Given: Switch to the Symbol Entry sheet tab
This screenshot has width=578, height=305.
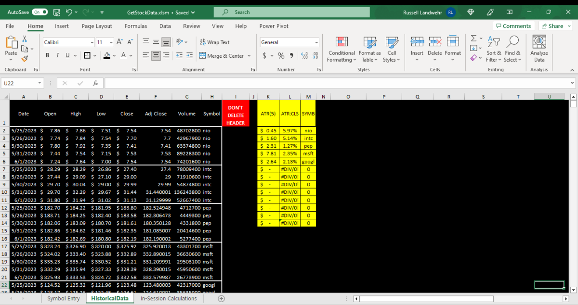Looking at the screenshot, I should click(x=64, y=299).
